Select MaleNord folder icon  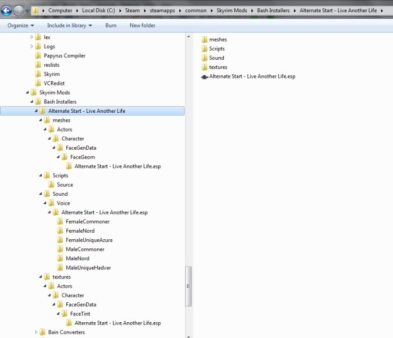click(x=60, y=258)
